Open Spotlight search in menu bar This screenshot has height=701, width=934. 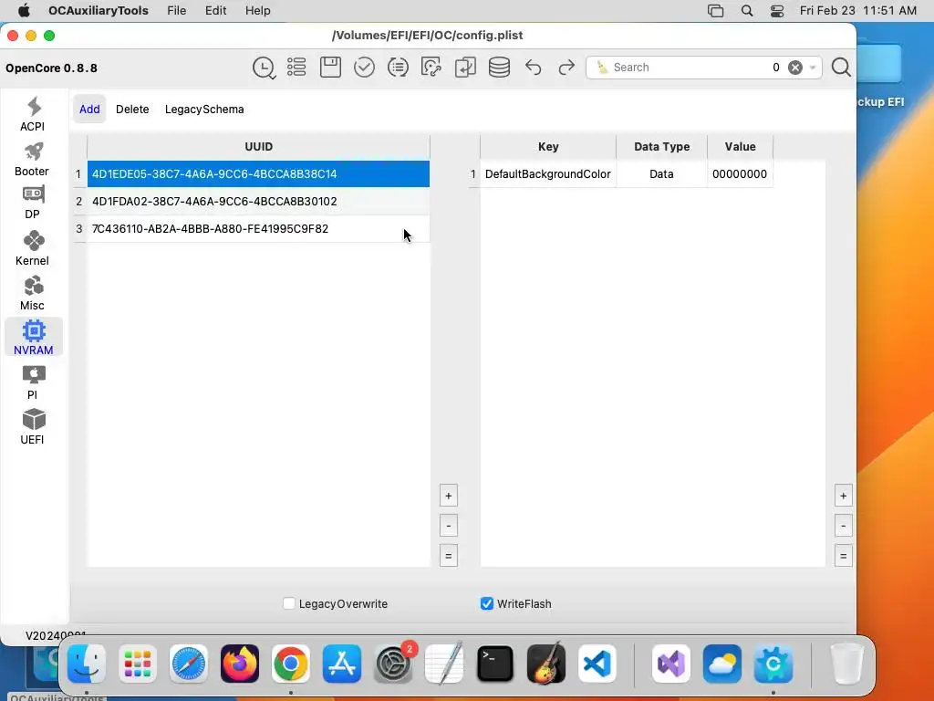pyautogui.click(x=747, y=11)
